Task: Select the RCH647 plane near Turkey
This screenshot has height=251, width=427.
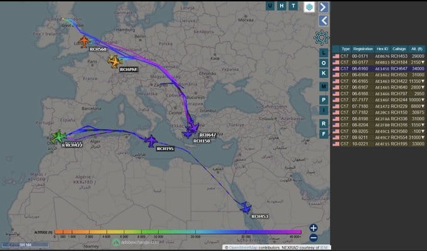Action: (192, 128)
